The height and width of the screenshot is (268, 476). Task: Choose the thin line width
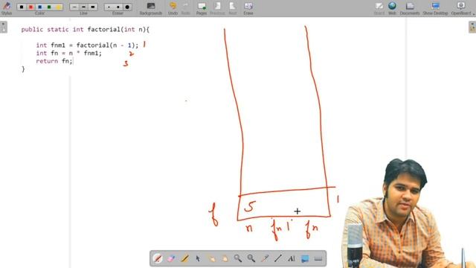[74, 7]
